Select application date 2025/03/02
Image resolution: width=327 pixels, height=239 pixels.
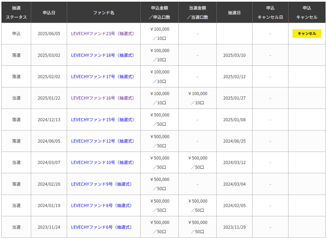[49, 55]
